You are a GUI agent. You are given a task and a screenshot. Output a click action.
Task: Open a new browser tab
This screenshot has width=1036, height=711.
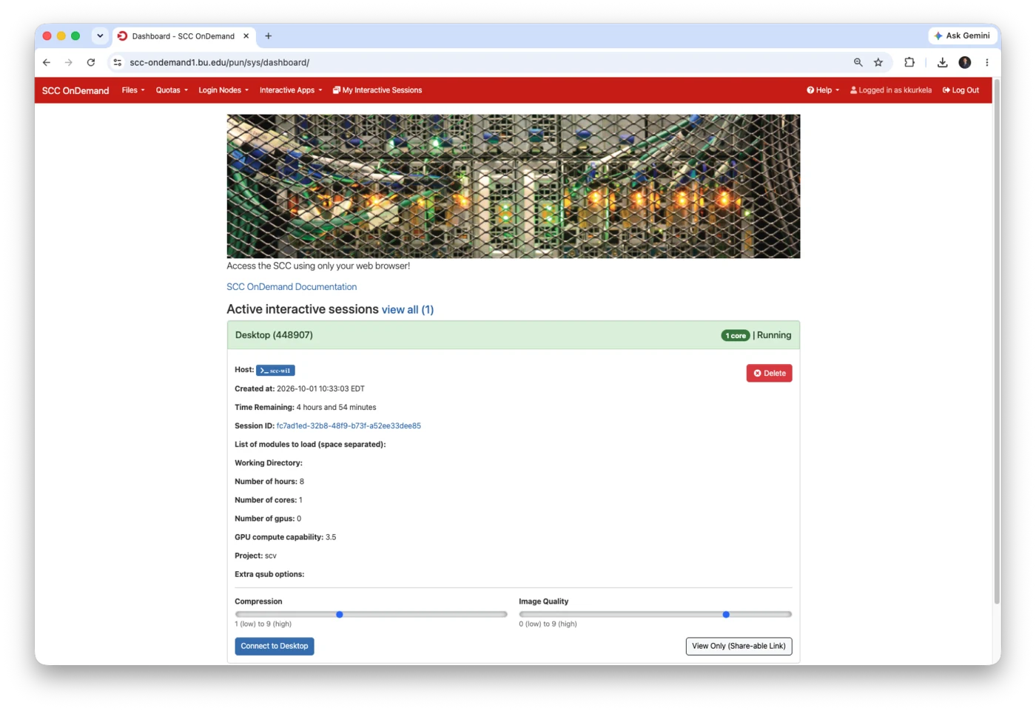(269, 36)
